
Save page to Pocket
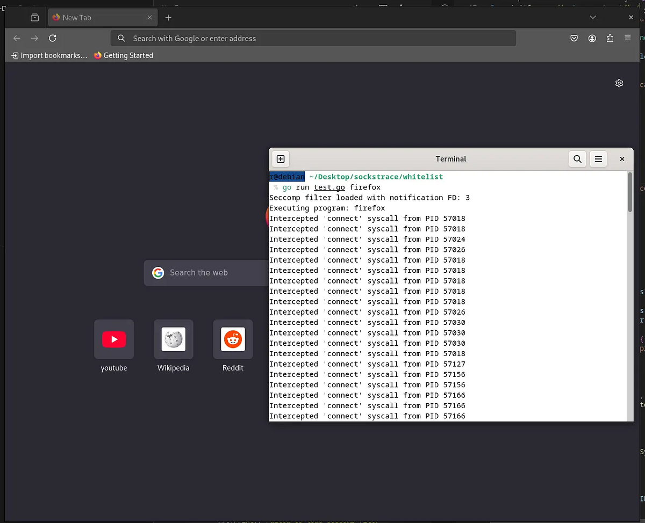pos(574,38)
